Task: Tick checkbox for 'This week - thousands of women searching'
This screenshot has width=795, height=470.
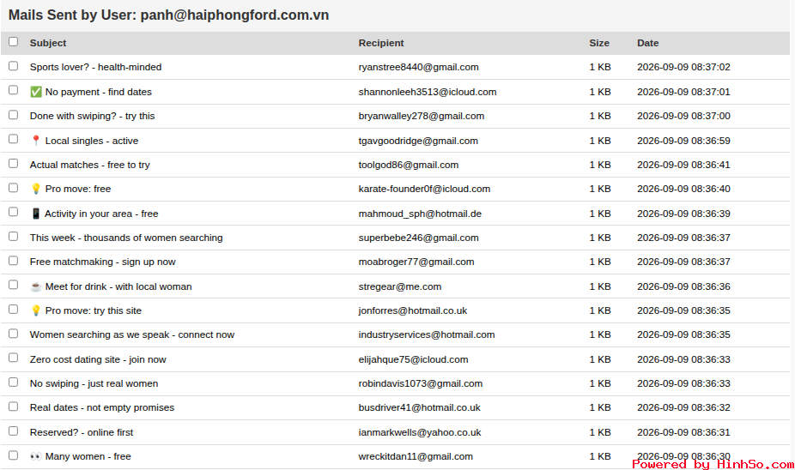Action: tap(13, 236)
